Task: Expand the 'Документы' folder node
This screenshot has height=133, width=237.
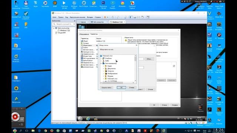Action: point(104,69)
